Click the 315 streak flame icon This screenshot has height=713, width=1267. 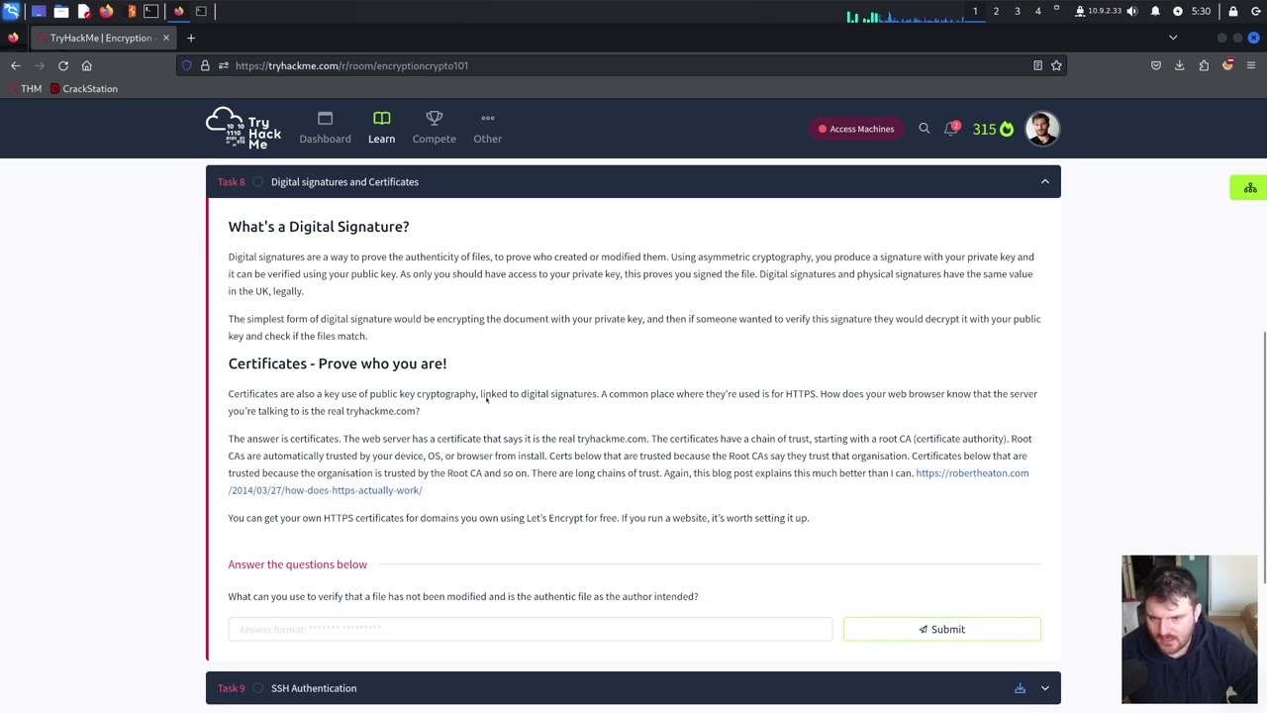[x=1007, y=129]
